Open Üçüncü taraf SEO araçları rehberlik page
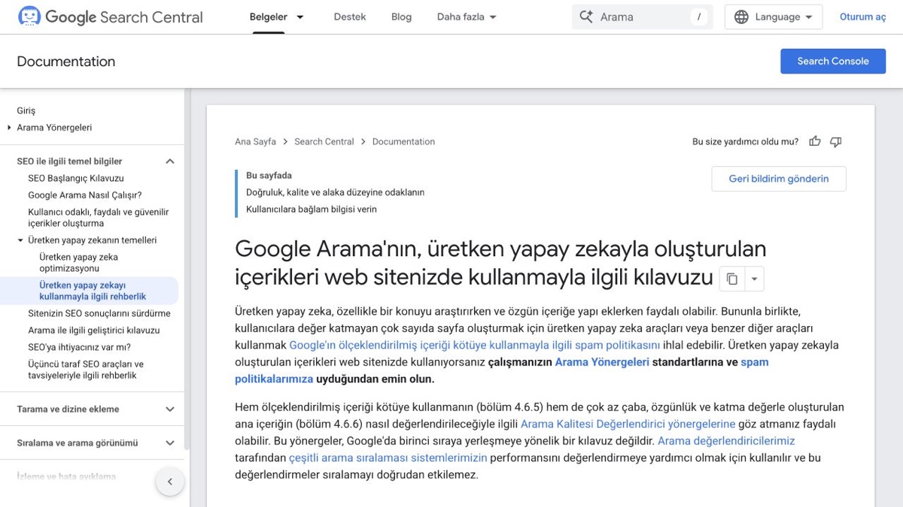 coord(86,370)
